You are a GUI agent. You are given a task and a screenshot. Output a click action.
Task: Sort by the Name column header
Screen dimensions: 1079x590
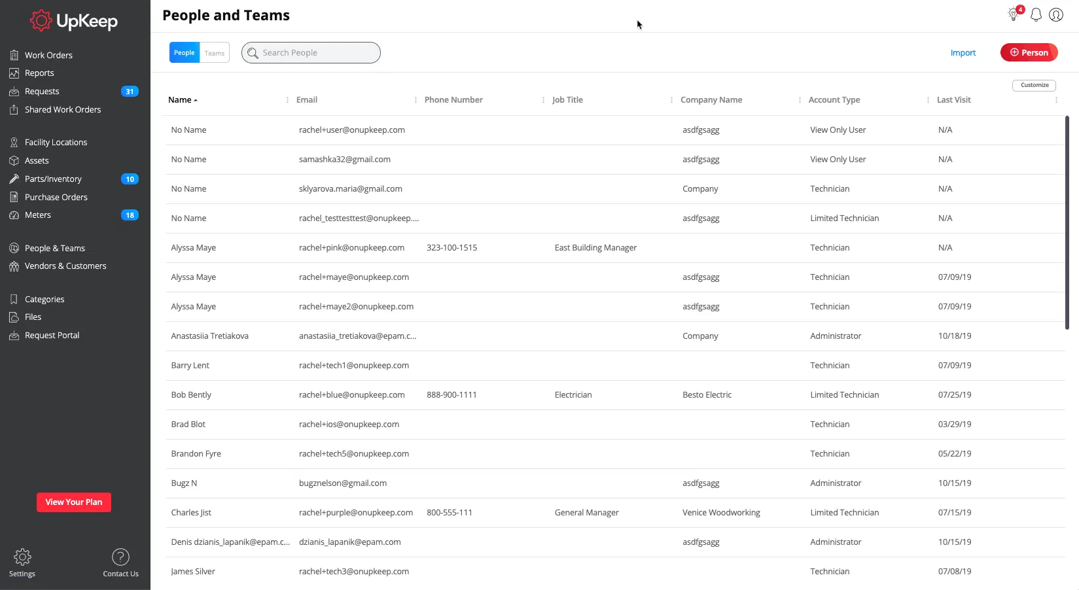click(180, 100)
